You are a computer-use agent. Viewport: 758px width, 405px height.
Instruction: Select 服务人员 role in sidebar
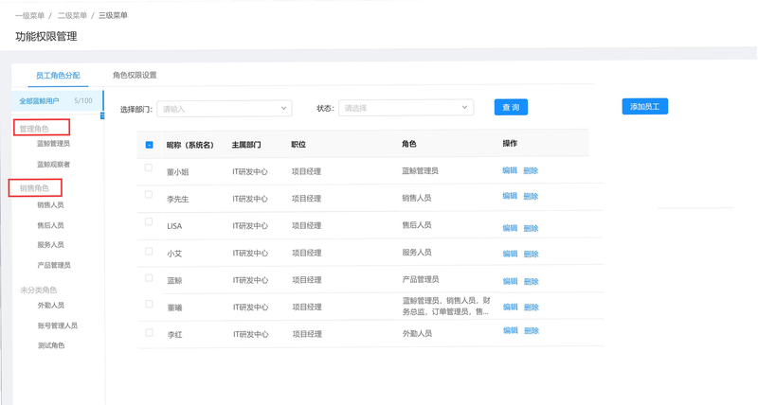[51, 245]
